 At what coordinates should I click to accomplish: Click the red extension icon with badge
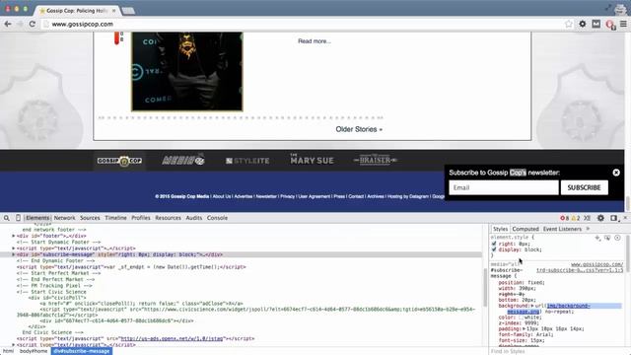click(610, 25)
